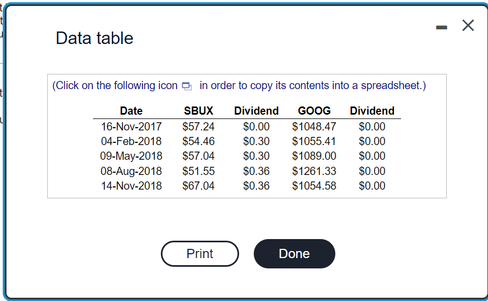
Task: Click the first Dividend column header
Action: 256,111
